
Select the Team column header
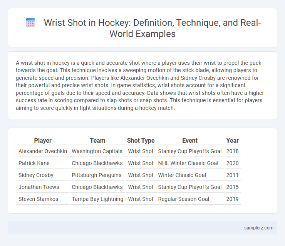click(x=97, y=140)
